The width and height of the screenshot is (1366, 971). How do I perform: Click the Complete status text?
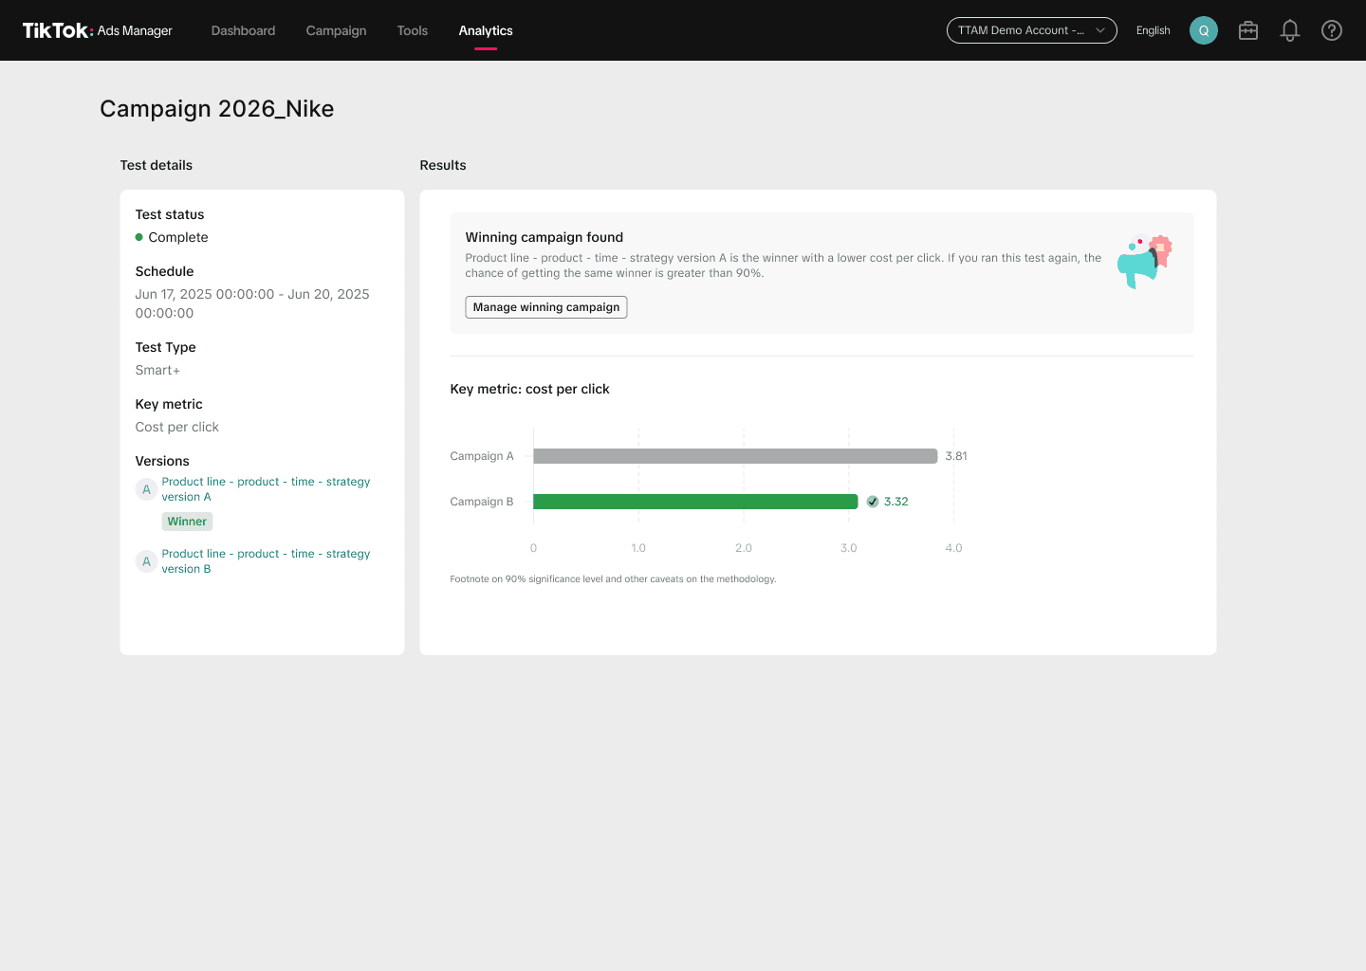tap(178, 237)
